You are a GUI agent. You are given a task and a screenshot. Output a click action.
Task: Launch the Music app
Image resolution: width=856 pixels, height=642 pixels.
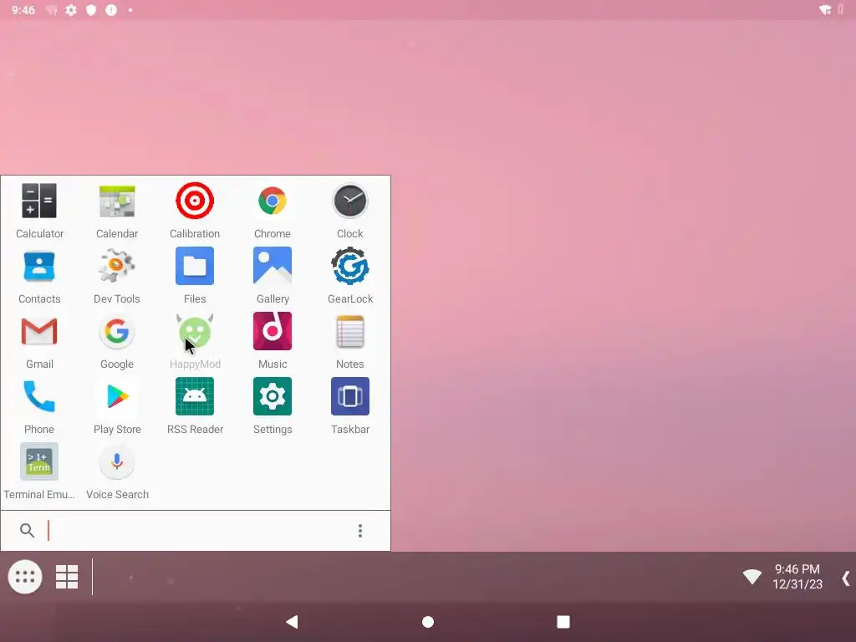click(x=273, y=341)
